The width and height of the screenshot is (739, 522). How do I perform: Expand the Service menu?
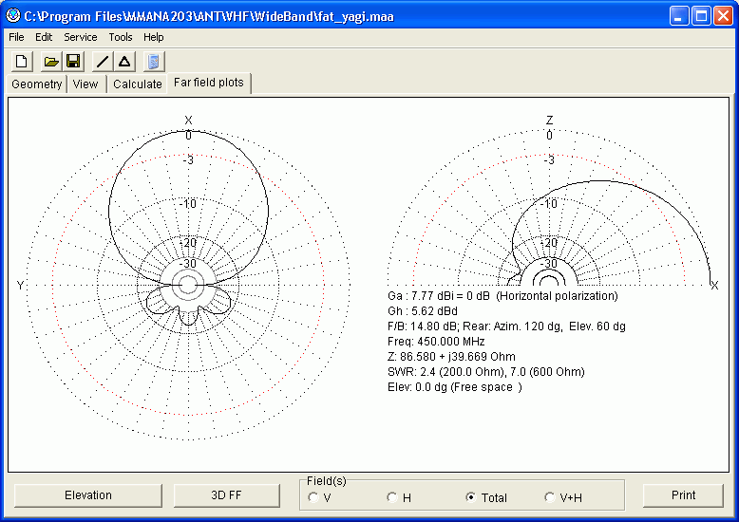80,37
